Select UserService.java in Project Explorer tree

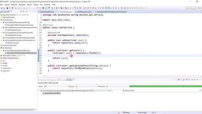pyautogui.click(x=13, y=43)
